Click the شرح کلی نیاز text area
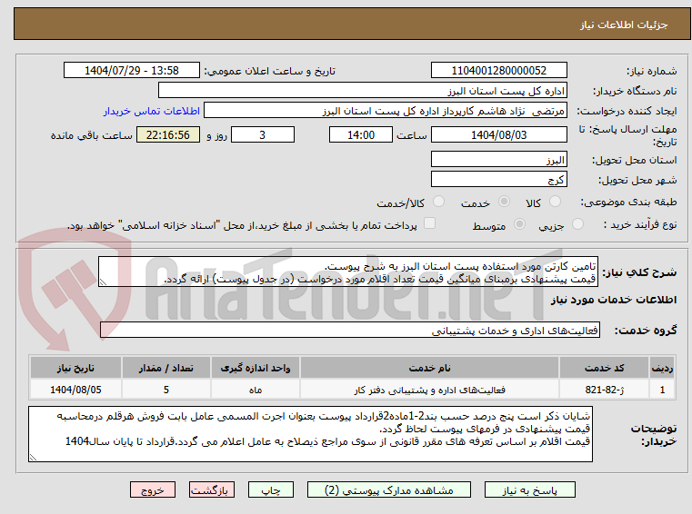 [347, 272]
